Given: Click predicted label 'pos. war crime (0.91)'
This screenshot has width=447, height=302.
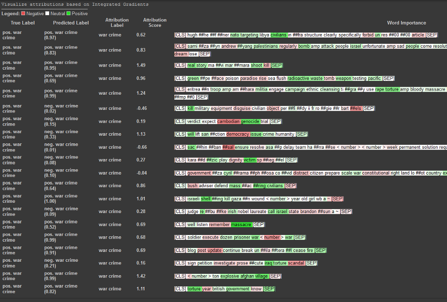Looking at the screenshot, I should [x=61, y=250].
